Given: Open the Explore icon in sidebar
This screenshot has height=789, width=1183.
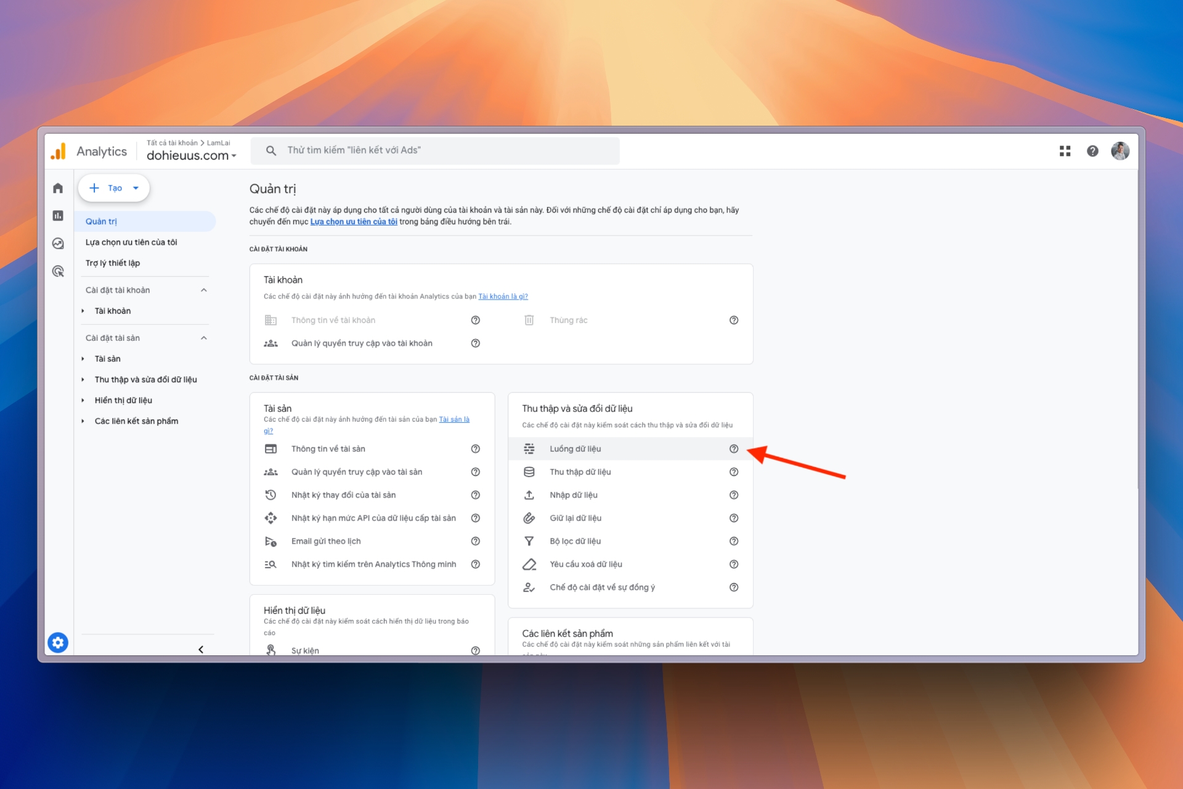Looking at the screenshot, I should (58, 243).
